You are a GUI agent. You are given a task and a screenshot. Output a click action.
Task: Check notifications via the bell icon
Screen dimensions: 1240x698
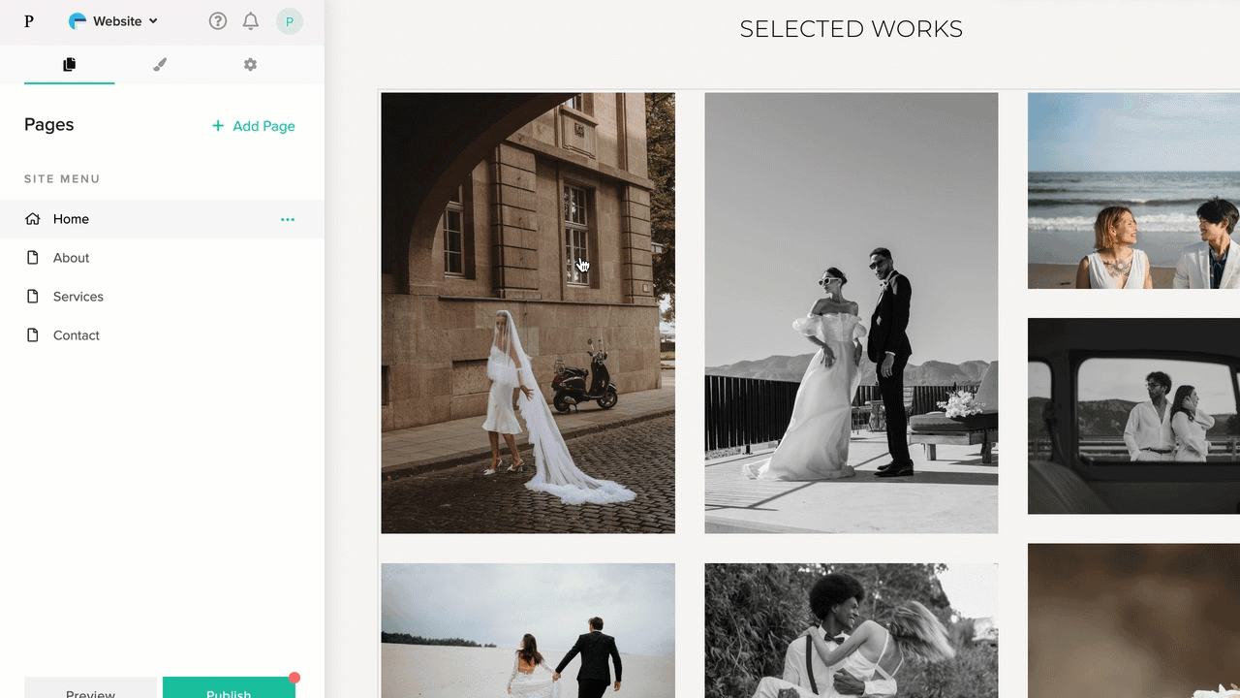click(250, 20)
